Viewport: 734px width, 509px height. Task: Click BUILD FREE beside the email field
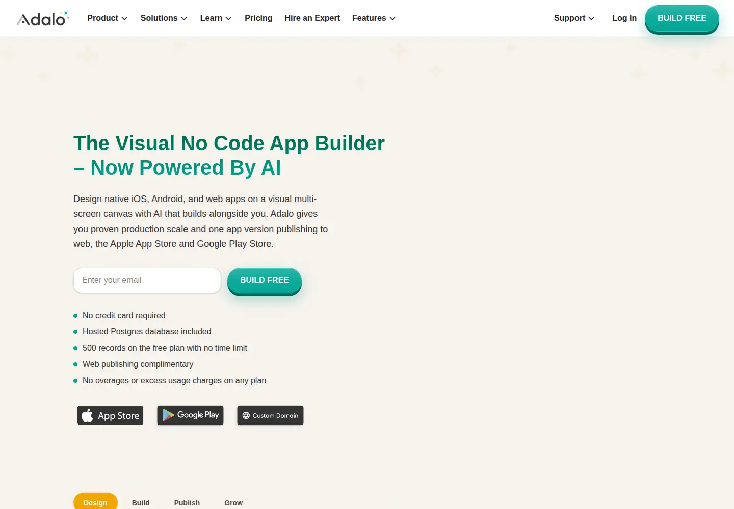click(x=265, y=281)
